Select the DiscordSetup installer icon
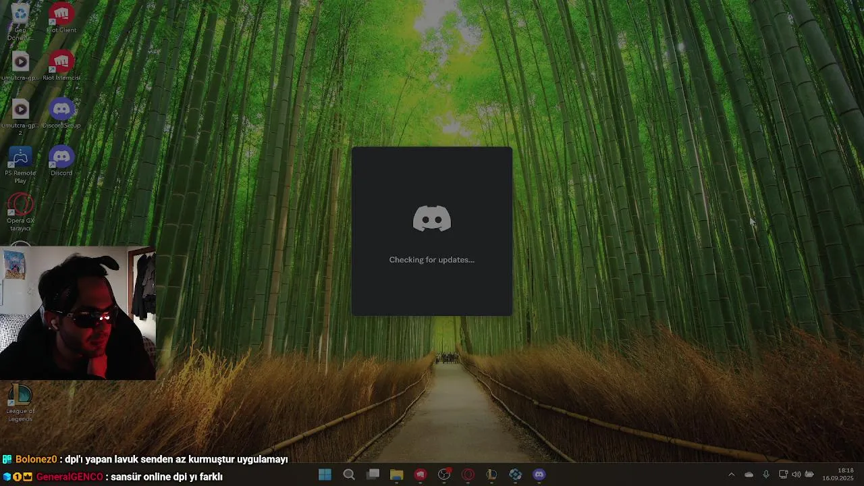The width and height of the screenshot is (864, 486). pos(61,113)
